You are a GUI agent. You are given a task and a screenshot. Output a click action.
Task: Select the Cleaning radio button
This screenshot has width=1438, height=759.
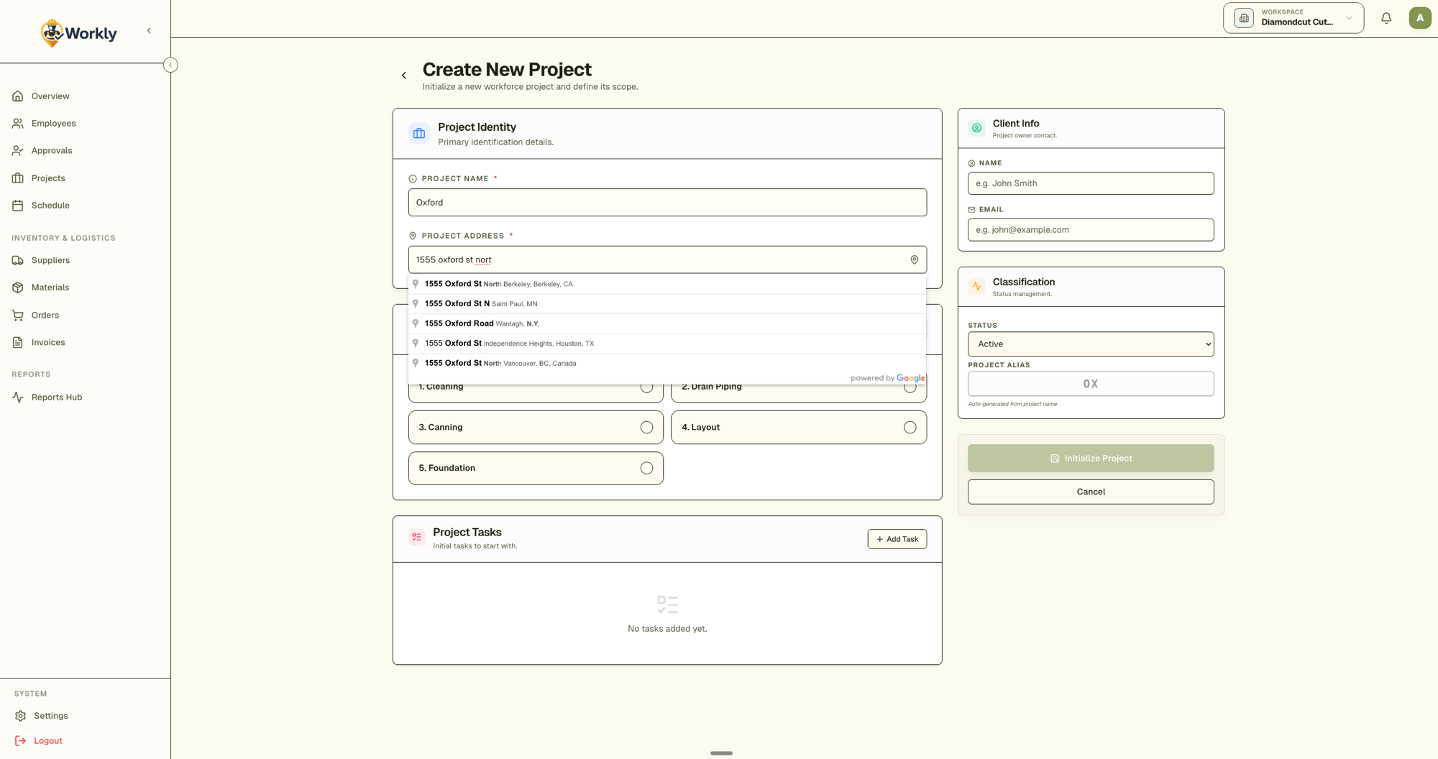646,387
